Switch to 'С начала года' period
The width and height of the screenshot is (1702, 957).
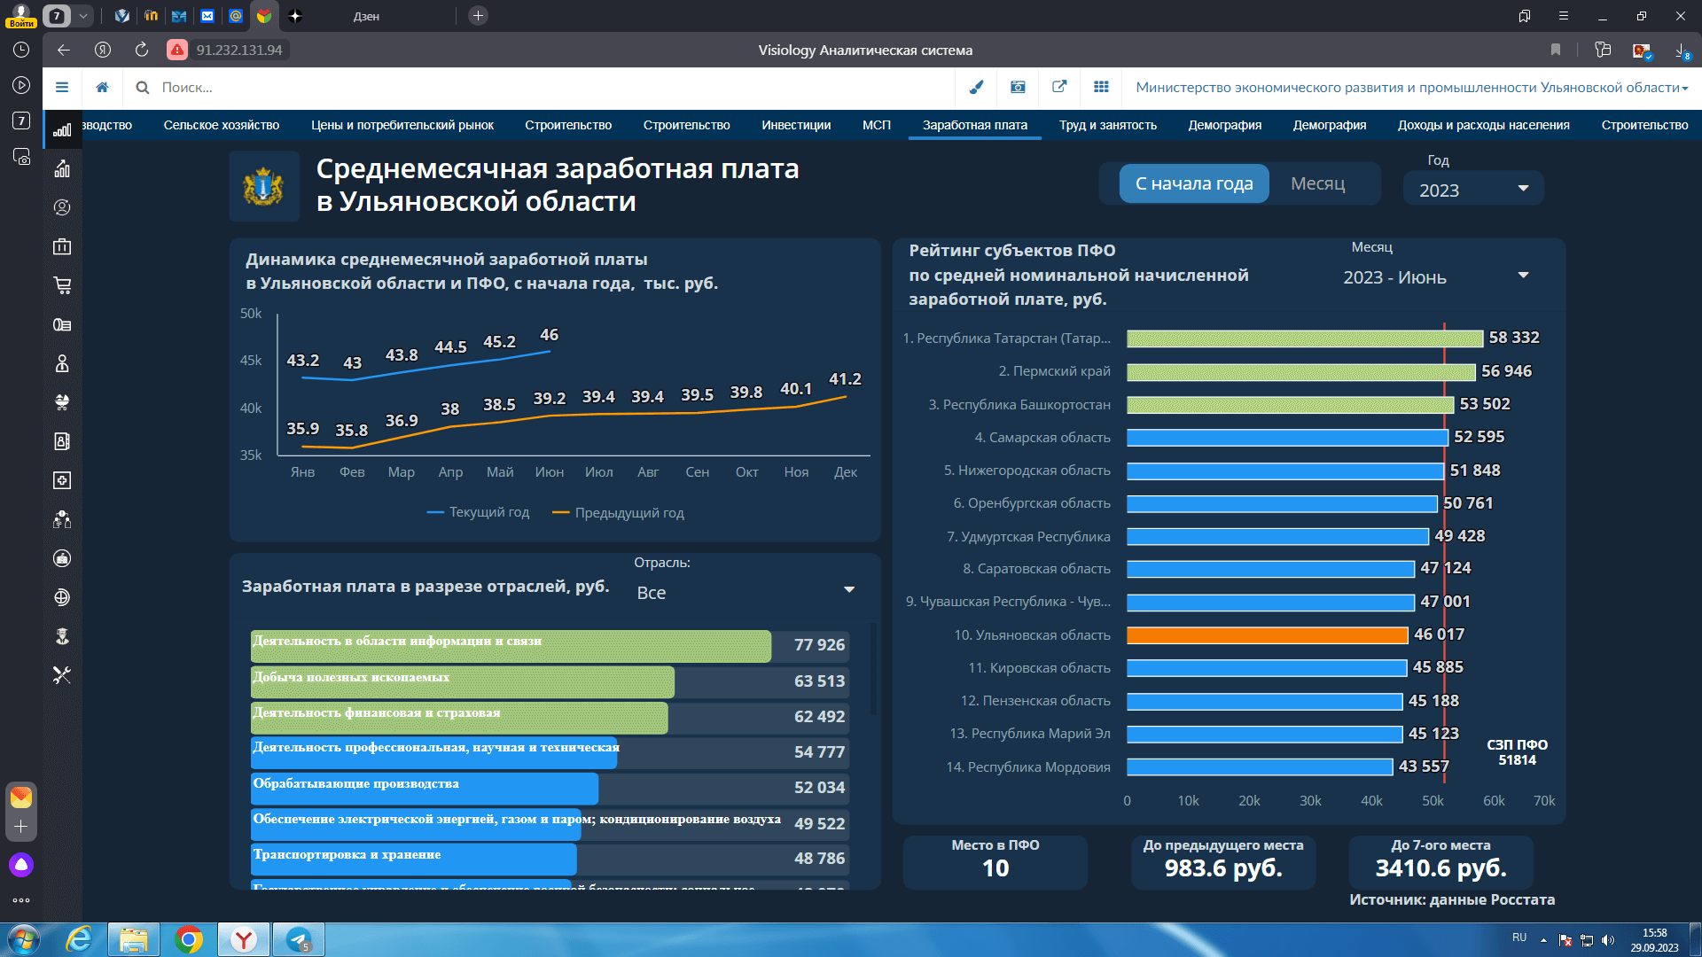[x=1194, y=183]
